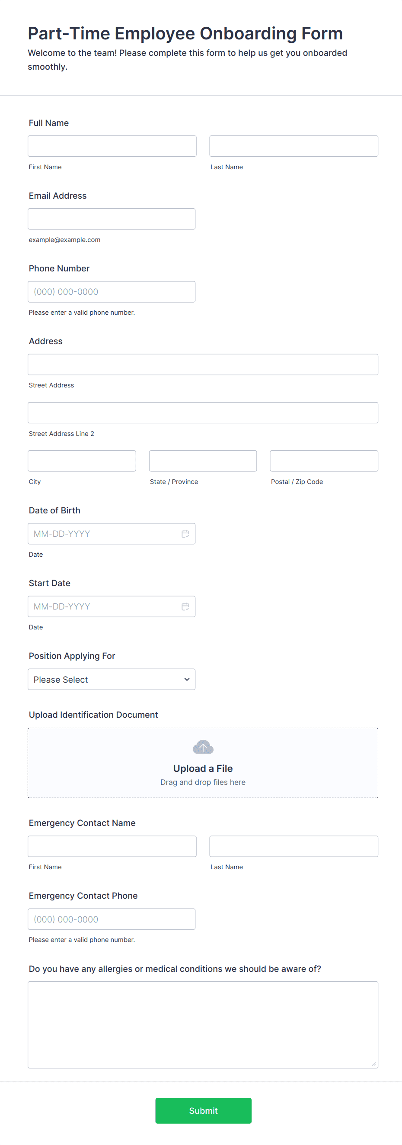Click the Phone Number input field
This screenshot has width=402, height=1145.
[x=112, y=292]
